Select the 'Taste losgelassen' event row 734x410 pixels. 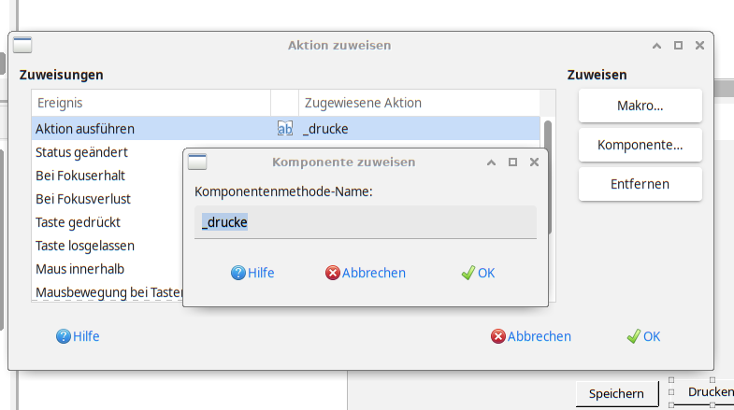pyautogui.click(x=108, y=246)
